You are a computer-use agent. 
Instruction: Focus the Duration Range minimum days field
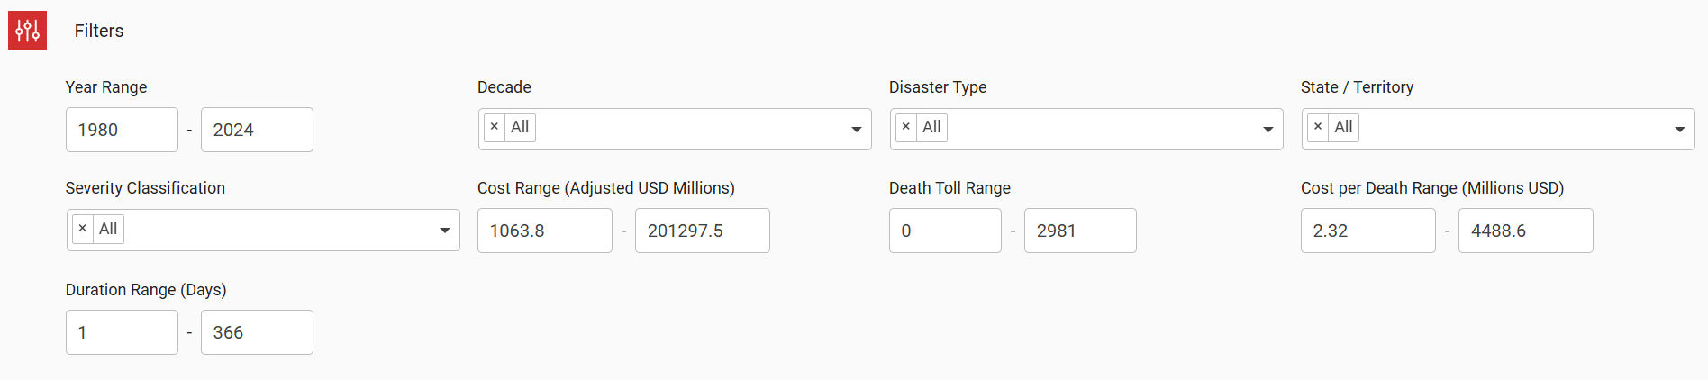pyautogui.click(x=122, y=332)
